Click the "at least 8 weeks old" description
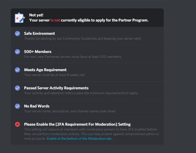Screen dimensions: 196x153 [x=54, y=75]
